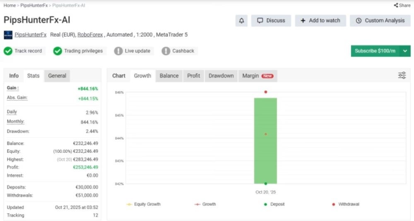Image resolution: width=414 pixels, height=221 pixels.
Task: Switch to the Drawdown chart tab
Action: tap(221, 76)
